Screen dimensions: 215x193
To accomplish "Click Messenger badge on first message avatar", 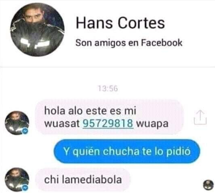I will (x=25, y=131).
